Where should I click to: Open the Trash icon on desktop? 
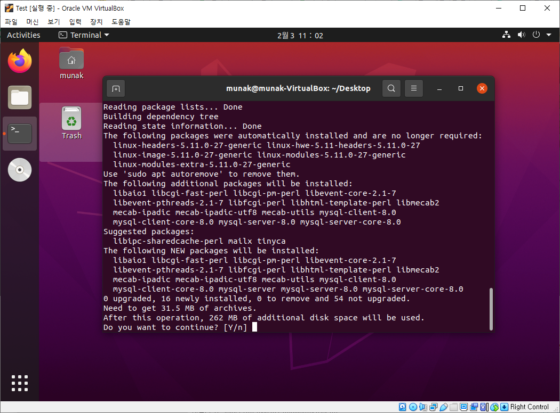(71, 123)
